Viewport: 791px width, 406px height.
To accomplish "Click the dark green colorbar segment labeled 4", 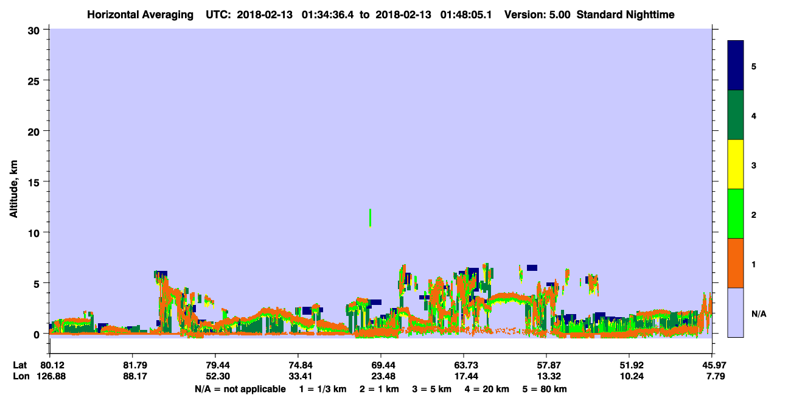I will 736,115.
